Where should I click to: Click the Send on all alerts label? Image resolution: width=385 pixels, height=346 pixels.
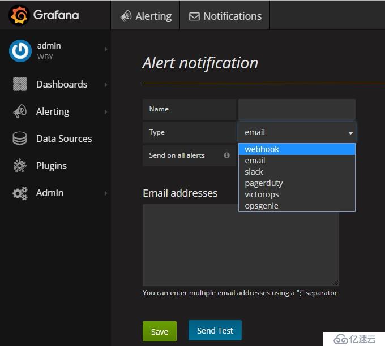point(177,155)
